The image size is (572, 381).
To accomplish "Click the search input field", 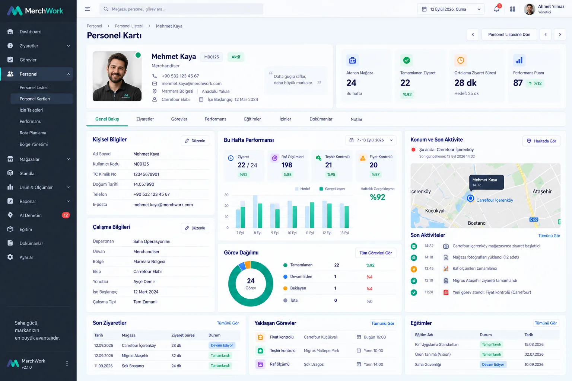I will tap(181, 9).
